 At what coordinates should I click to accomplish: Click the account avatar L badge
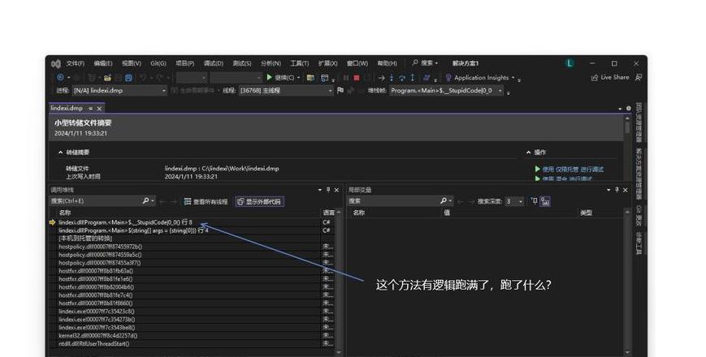570,63
